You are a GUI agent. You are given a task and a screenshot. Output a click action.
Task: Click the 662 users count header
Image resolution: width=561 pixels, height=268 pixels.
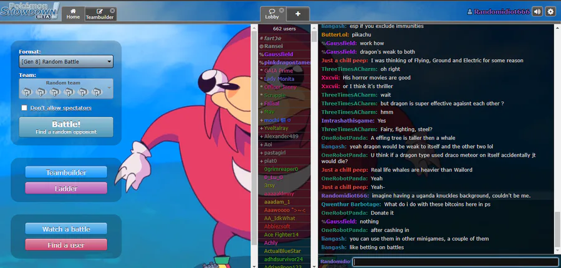click(284, 29)
